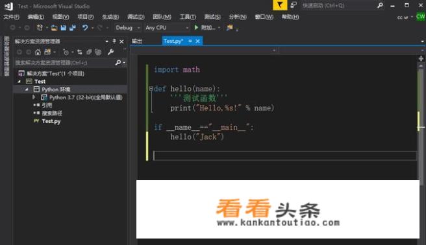This screenshot has height=245, width=426.
Task: Open the Debug configuration dropdown
Action: coord(138,28)
